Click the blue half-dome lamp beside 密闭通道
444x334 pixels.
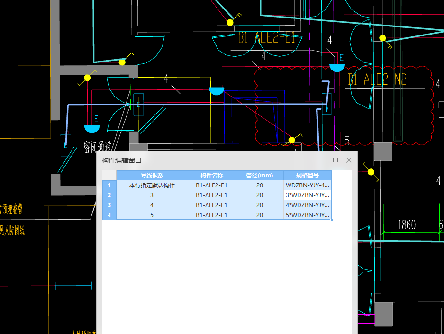coord(92,129)
